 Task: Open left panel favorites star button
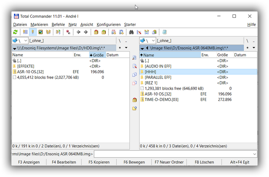point(120,48)
